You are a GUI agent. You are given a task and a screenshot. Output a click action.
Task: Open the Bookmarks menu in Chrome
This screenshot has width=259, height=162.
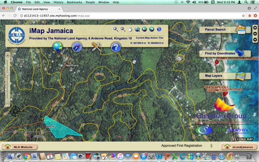tap(74, 2)
